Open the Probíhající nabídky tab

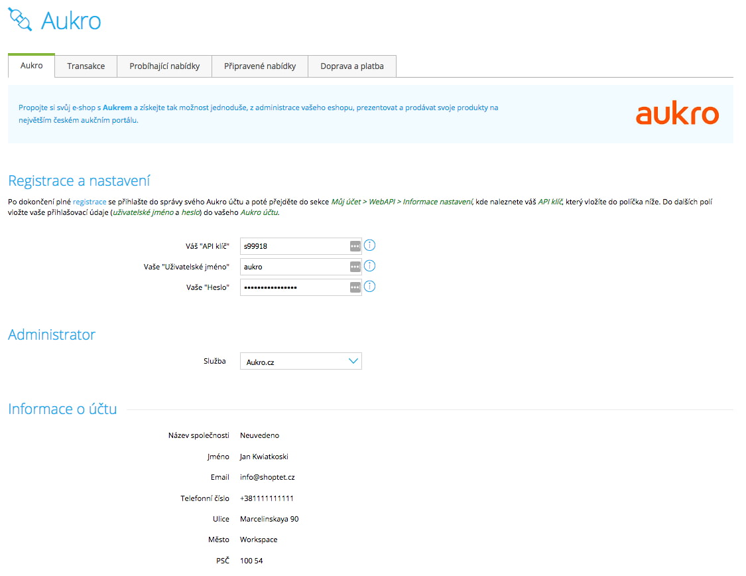coord(164,66)
